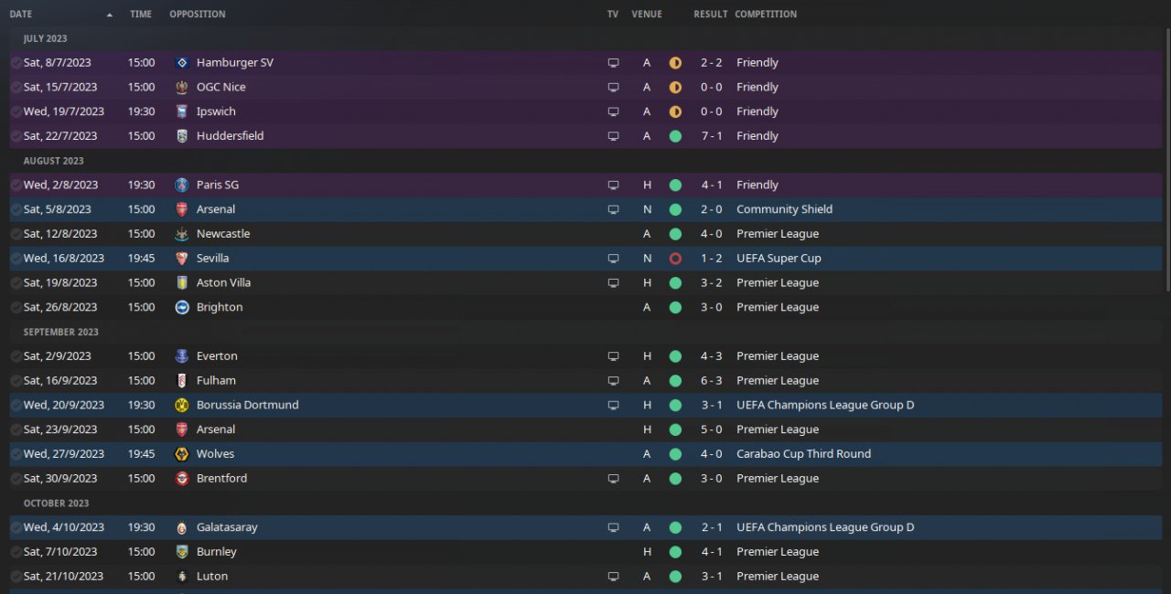Click the TV icon on the Sevilla fixture
This screenshot has height=594, width=1171.
tap(613, 259)
